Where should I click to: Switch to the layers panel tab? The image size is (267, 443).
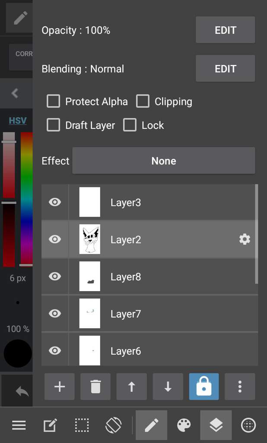pos(216,425)
